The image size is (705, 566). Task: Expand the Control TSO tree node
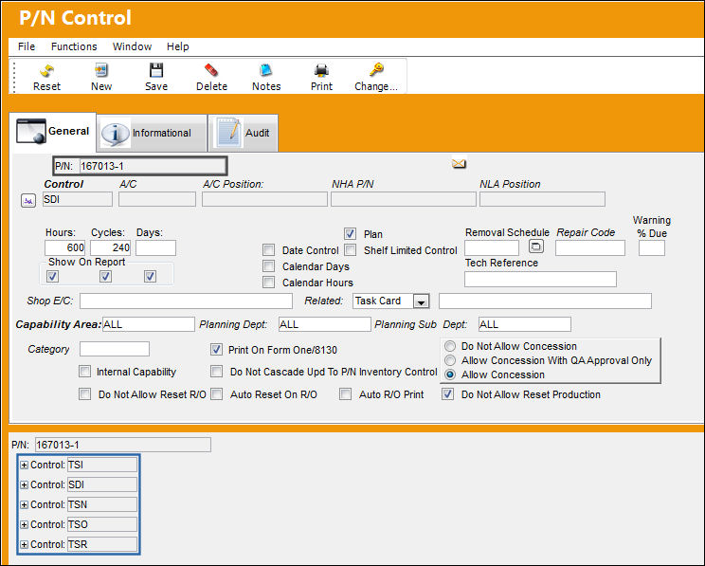[25, 524]
